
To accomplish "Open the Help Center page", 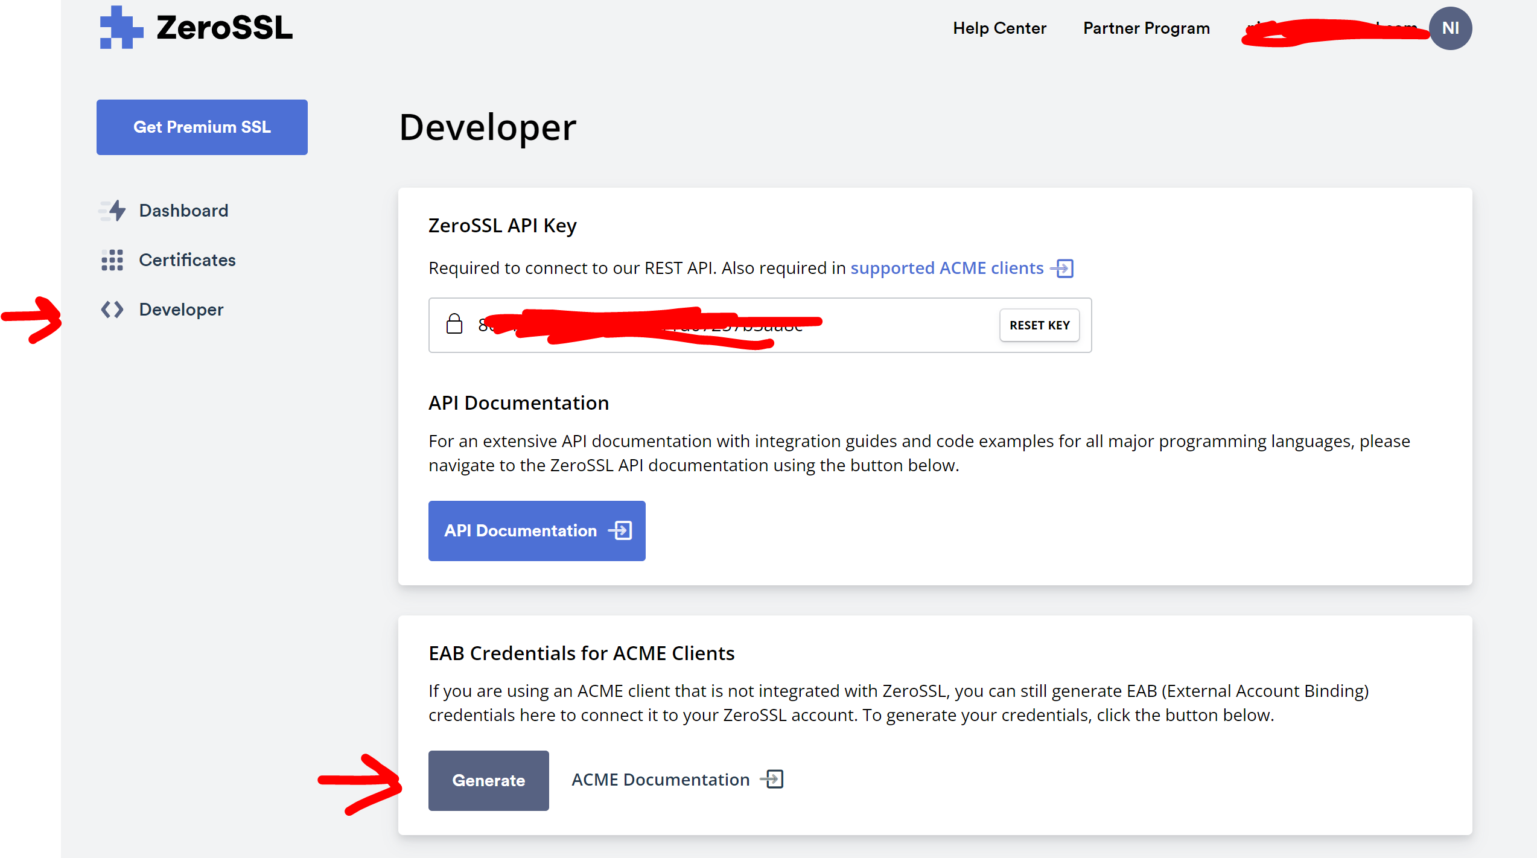I will tap(999, 28).
